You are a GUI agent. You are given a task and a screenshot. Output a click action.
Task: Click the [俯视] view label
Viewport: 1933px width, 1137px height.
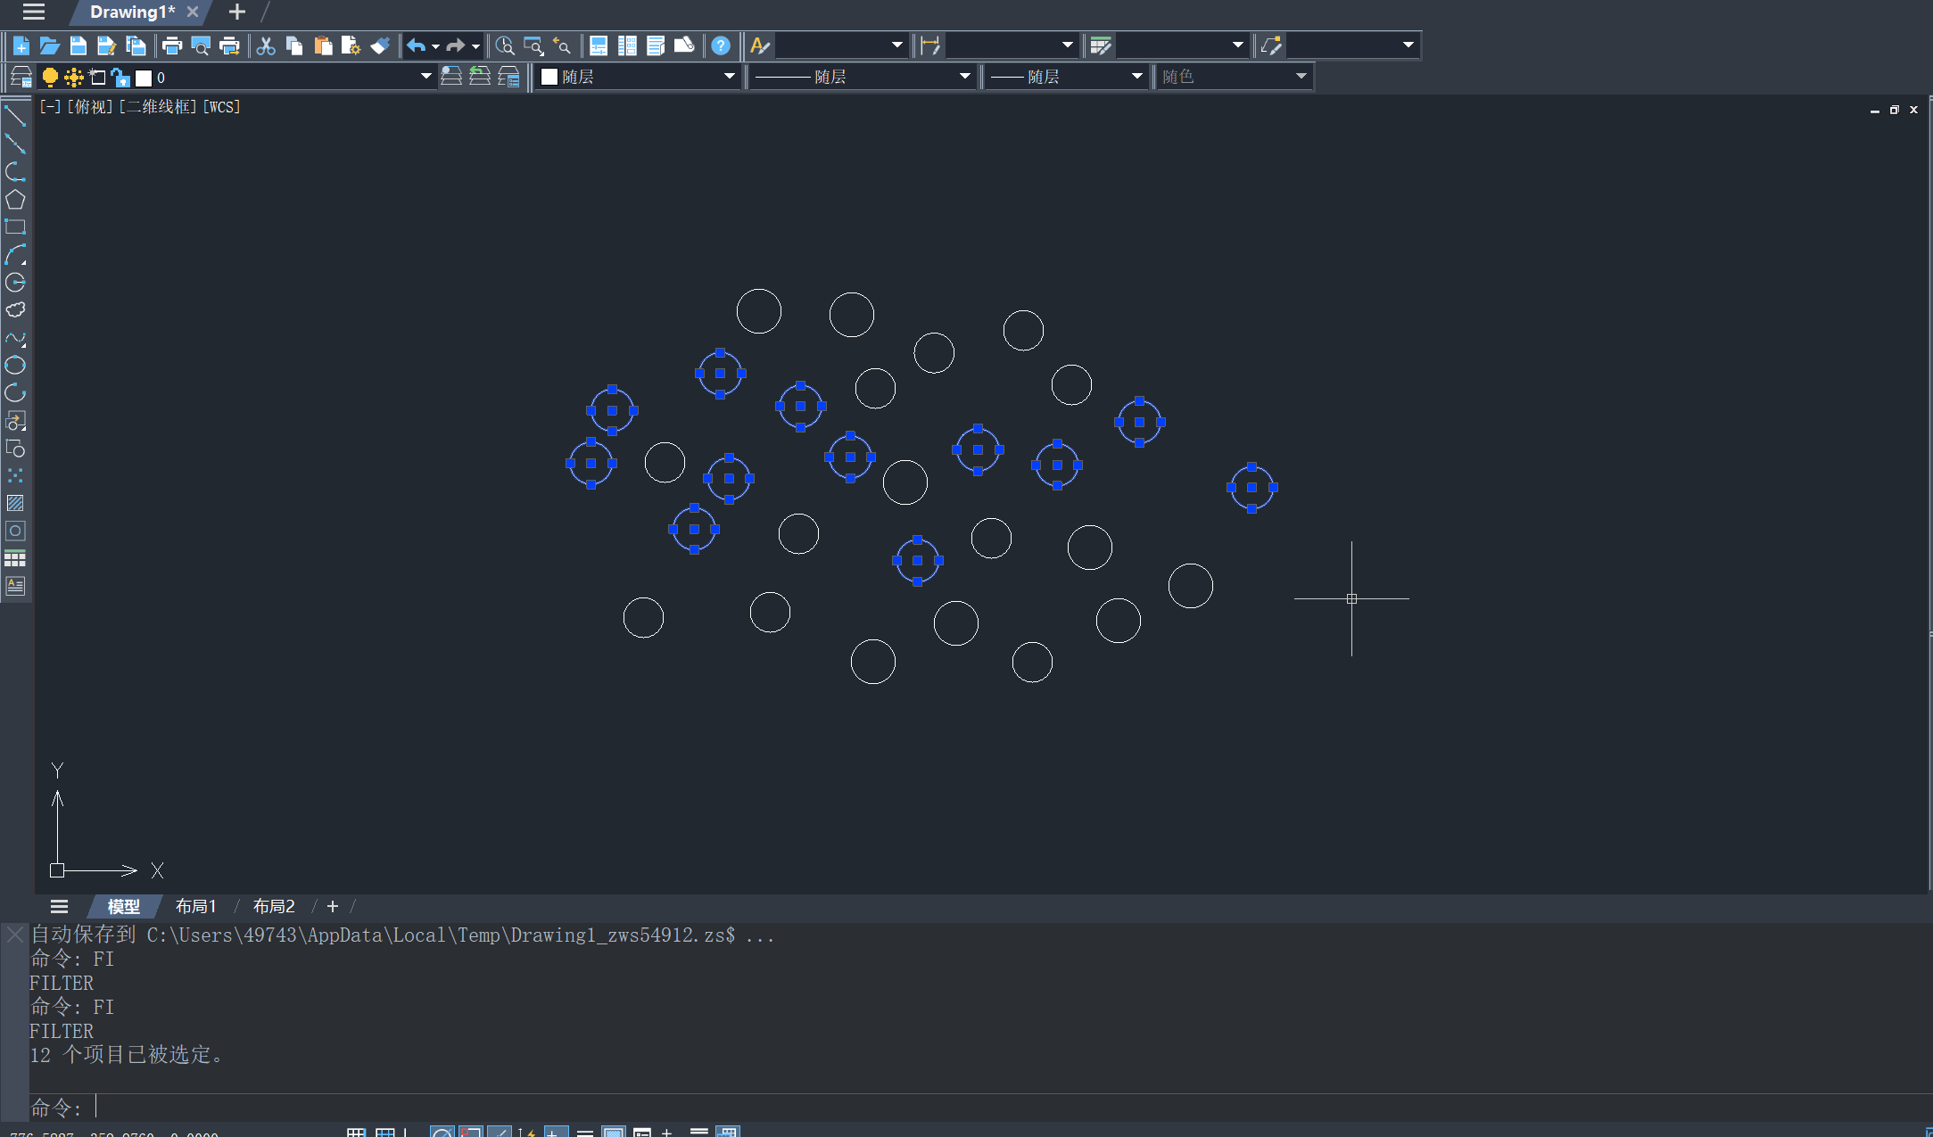(x=90, y=107)
